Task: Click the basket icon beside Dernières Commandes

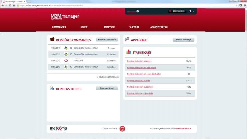Action: [52, 40]
